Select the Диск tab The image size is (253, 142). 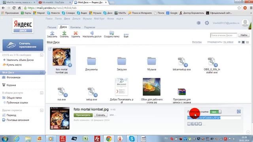[x=63, y=27]
